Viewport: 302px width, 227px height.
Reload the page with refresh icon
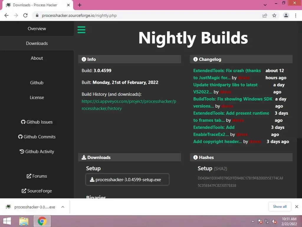click(25, 15)
